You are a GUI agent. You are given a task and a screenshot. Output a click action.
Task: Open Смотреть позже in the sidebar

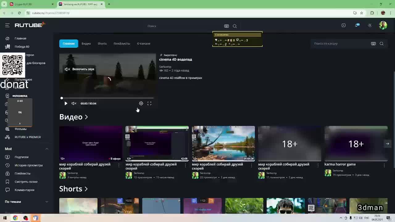26,182
